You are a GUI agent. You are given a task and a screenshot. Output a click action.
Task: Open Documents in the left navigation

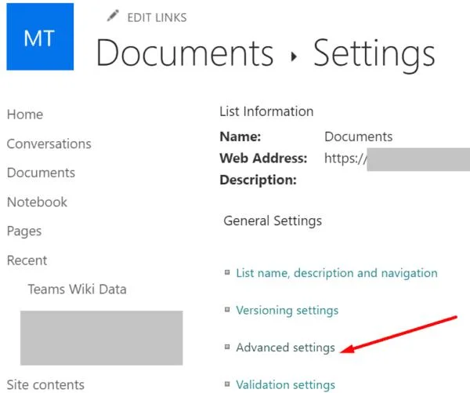click(x=41, y=173)
